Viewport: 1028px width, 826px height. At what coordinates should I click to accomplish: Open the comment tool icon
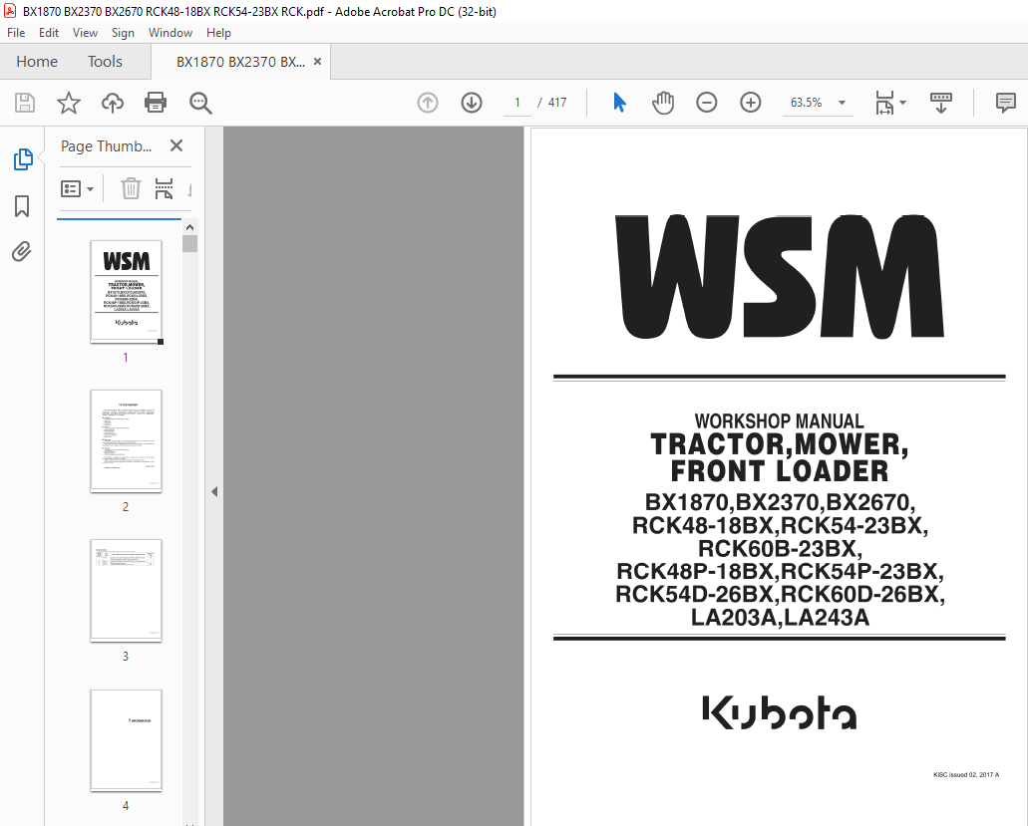[x=1005, y=103]
